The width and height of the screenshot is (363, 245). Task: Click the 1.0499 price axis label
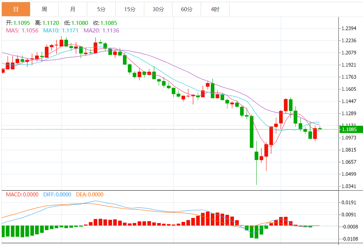click(x=349, y=174)
